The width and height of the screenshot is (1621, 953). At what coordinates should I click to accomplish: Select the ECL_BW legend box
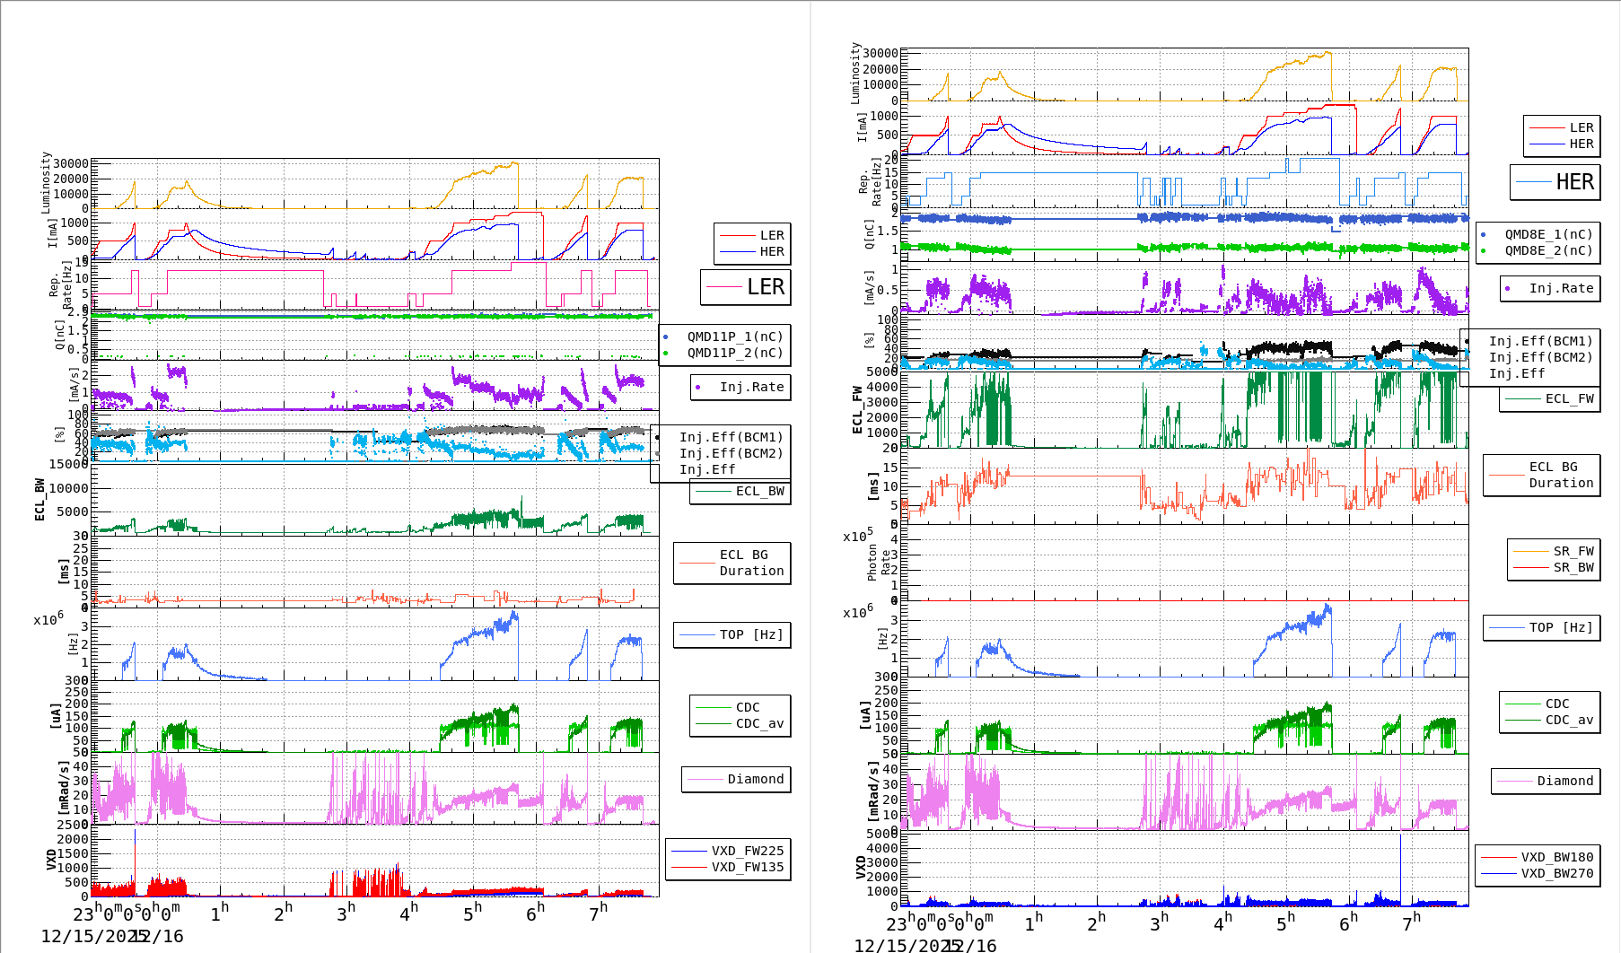coord(740,491)
